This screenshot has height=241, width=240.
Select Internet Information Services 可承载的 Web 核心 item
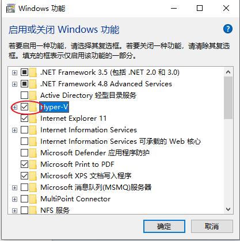pos(121,141)
